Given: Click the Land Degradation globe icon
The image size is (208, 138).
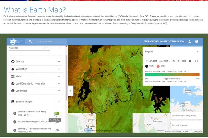Looking at the screenshot, I should tap(13, 83).
